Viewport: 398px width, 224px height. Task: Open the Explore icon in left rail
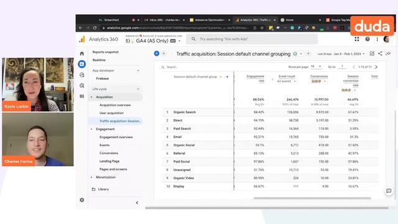coord(81,75)
